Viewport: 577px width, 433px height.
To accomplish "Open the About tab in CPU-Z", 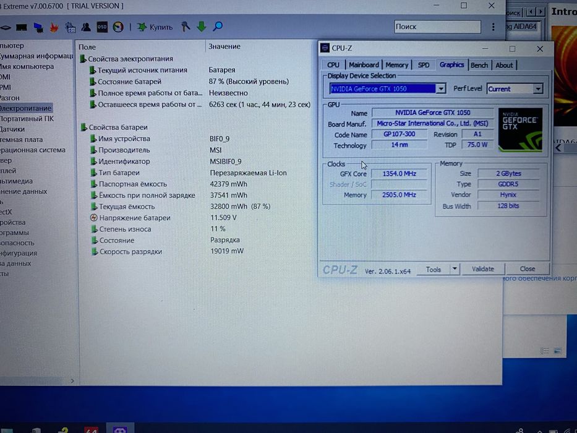I will tap(504, 65).
